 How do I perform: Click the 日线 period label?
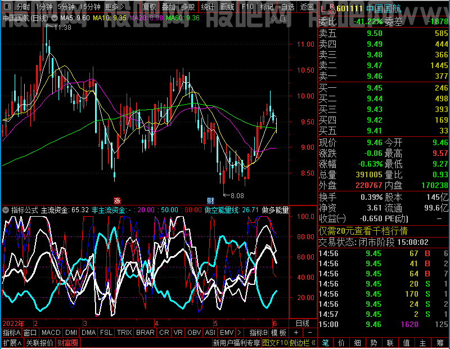pyautogui.click(x=303, y=323)
